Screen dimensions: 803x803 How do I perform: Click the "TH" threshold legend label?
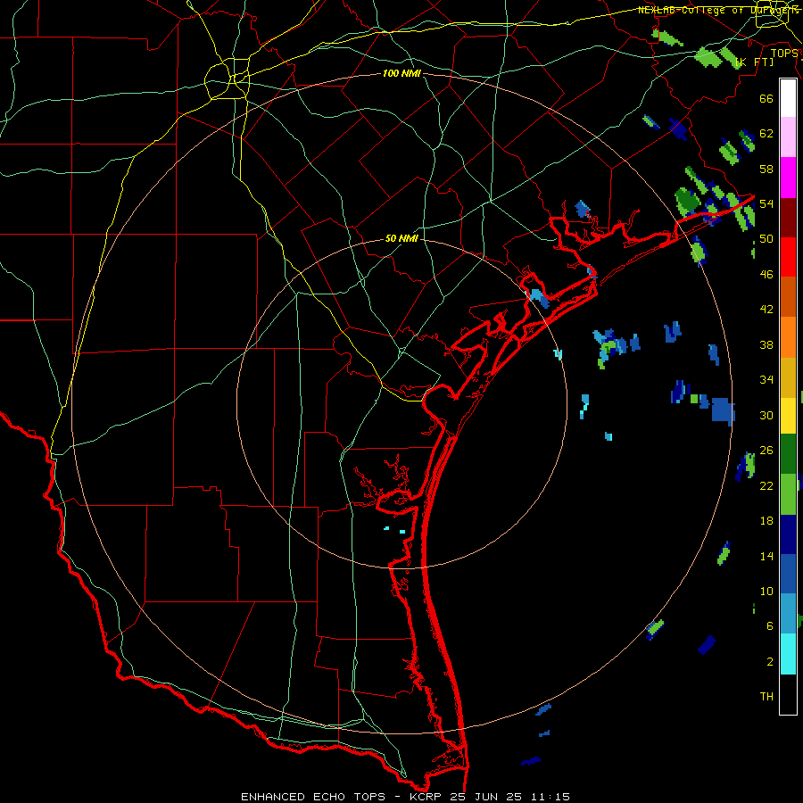click(766, 697)
